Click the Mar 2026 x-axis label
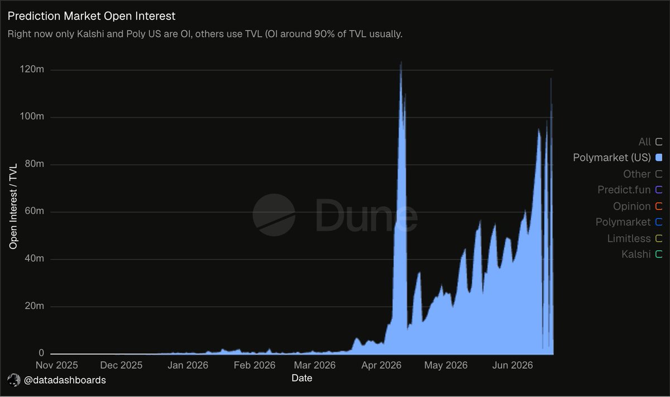This screenshot has width=670, height=397. tap(314, 366)
